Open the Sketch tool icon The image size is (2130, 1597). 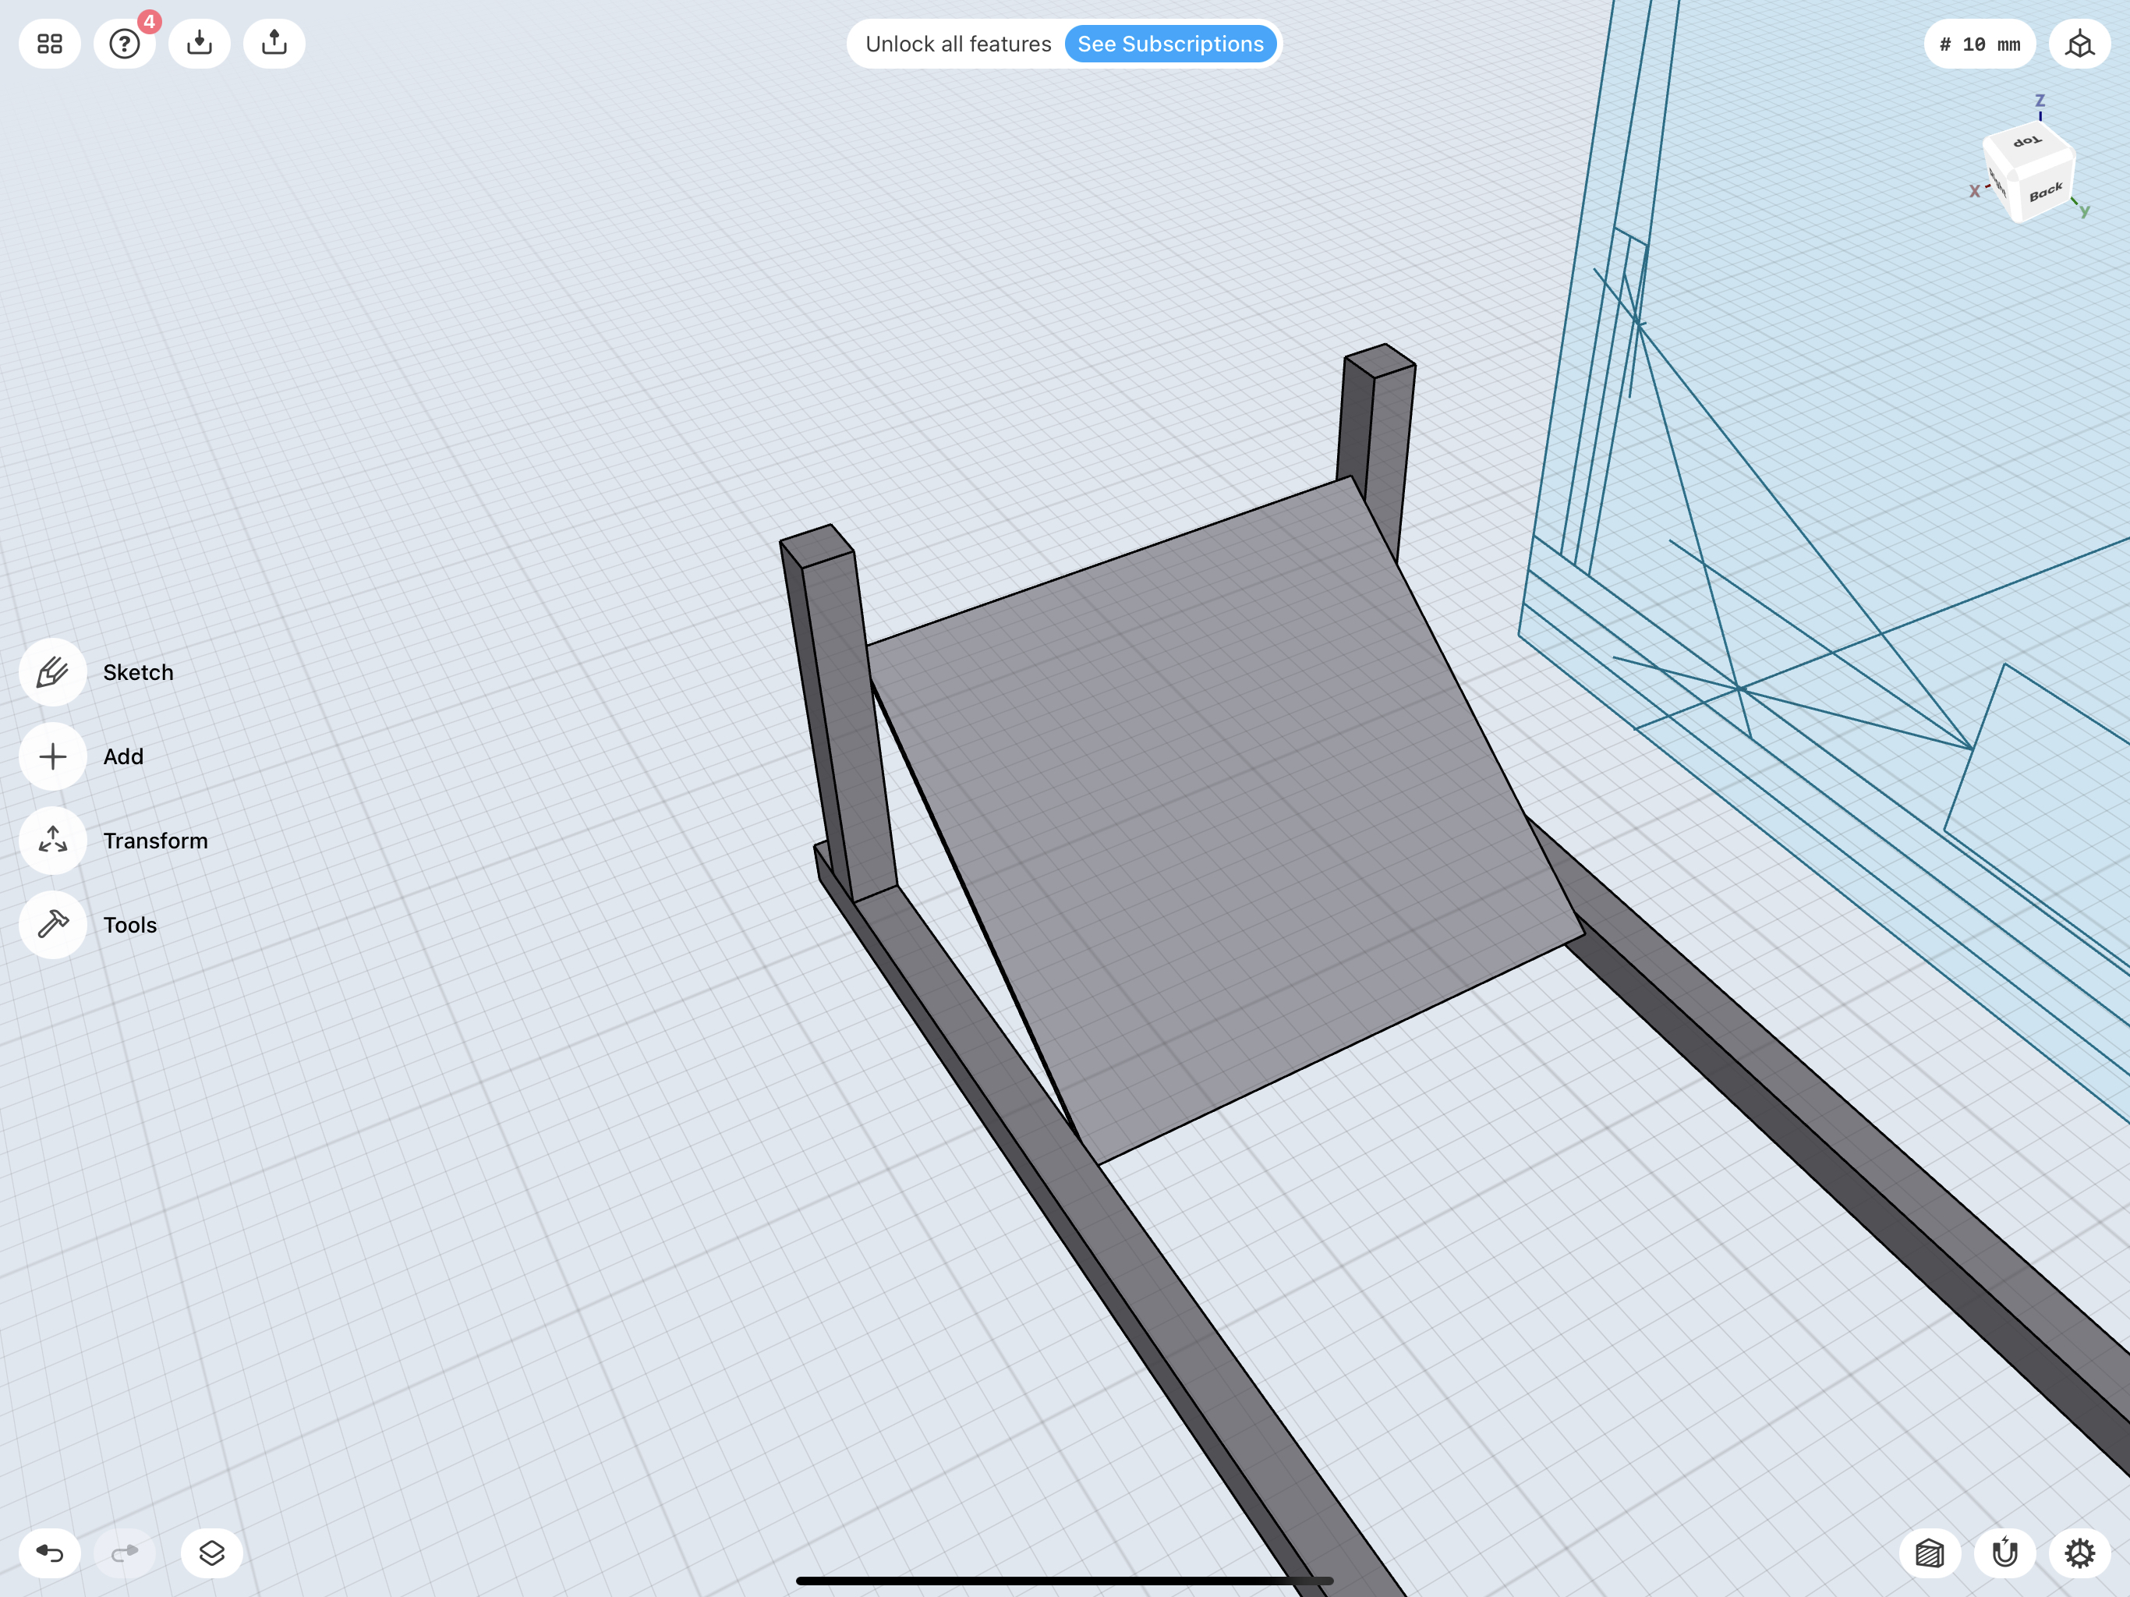(x=53, y=671)
